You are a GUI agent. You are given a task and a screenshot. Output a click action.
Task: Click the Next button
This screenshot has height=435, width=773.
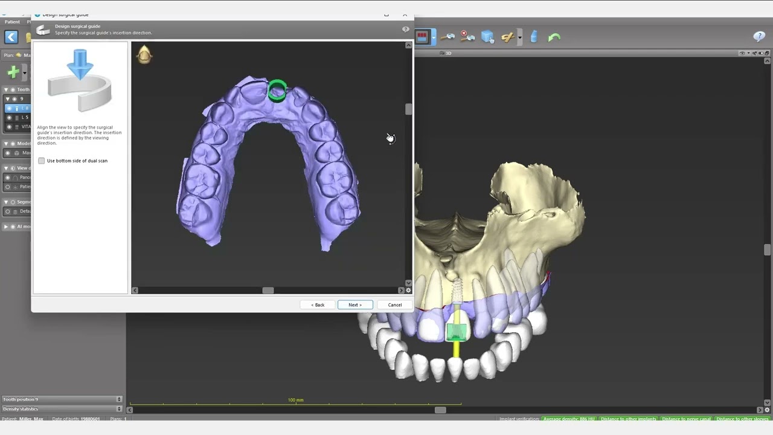(355, 305)
